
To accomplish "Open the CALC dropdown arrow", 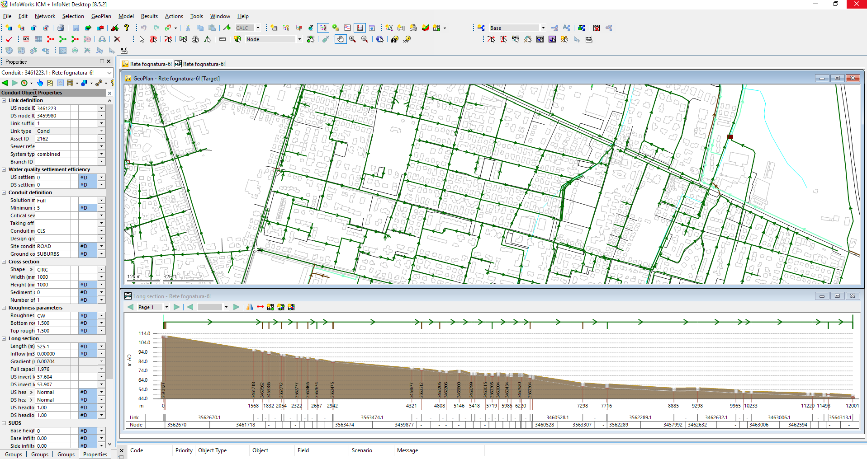I will [258, 28].
